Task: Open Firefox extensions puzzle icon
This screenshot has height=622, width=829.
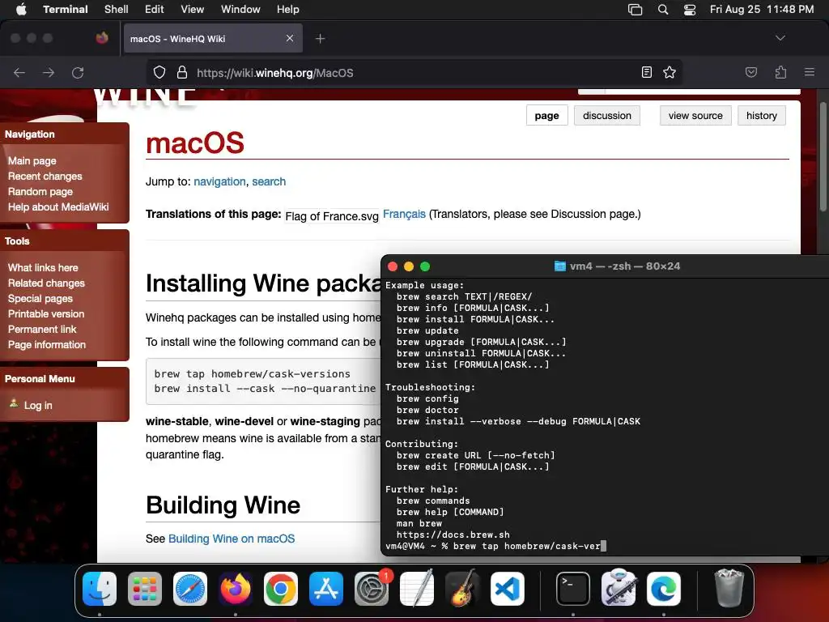Action: (780, 72)
